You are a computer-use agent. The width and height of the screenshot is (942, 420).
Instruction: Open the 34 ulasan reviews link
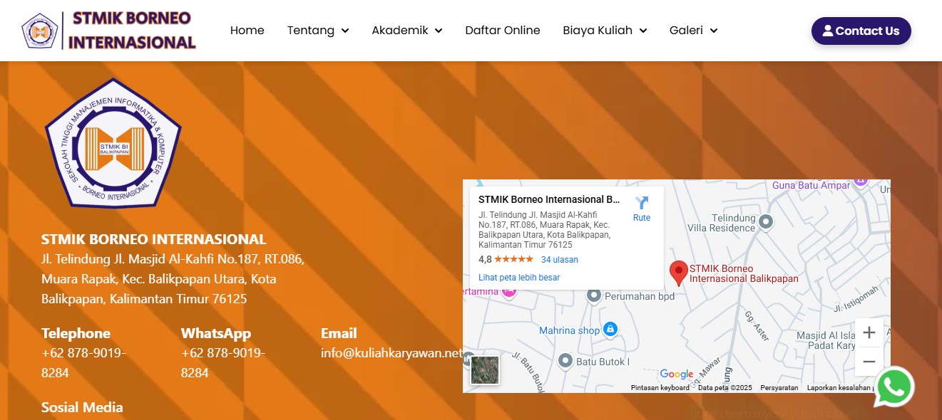(560, 260)
